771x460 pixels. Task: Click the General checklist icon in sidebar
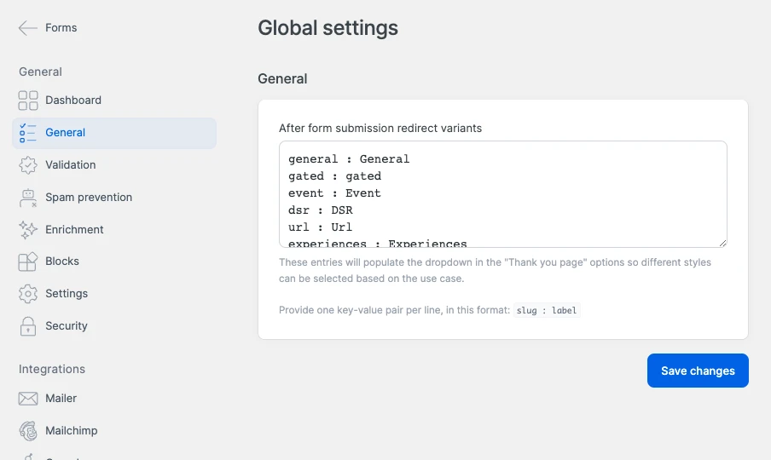tap(28, 133)
